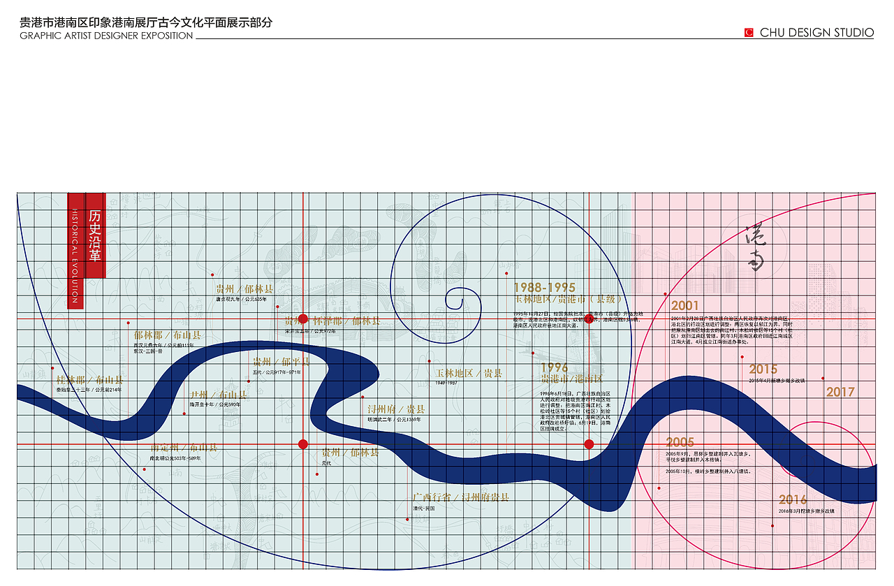
Task: Click the large red dot near 1988-1995 paragraph
Action: (x=589, y=318)
